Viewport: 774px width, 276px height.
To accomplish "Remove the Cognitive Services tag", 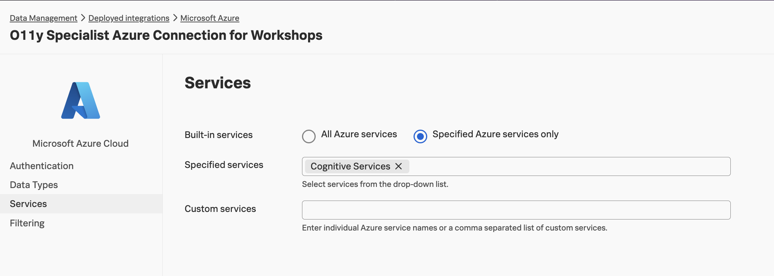I will pyautogui.click(x=398, y=166).
